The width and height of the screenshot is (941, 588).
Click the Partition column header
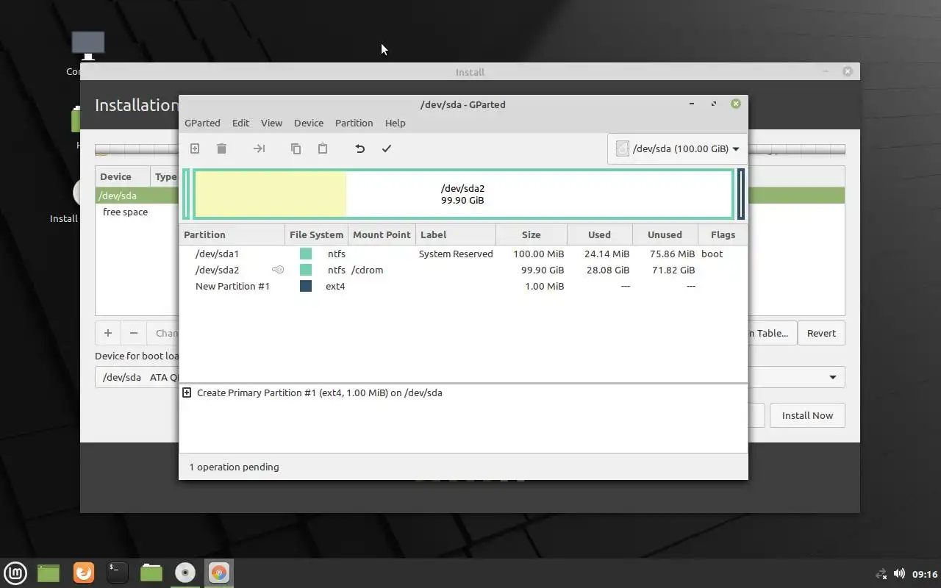pyautogui.click(x=232, y=234)
